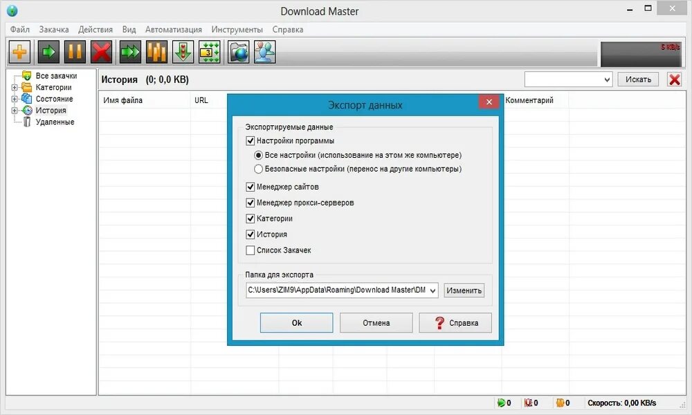Click the URL column header
Viewport: 692px width, 415px height.
(201, 100)
